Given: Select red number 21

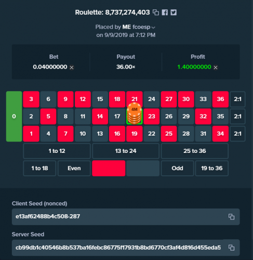Looking at the screenshot, I should coord(135,98).
